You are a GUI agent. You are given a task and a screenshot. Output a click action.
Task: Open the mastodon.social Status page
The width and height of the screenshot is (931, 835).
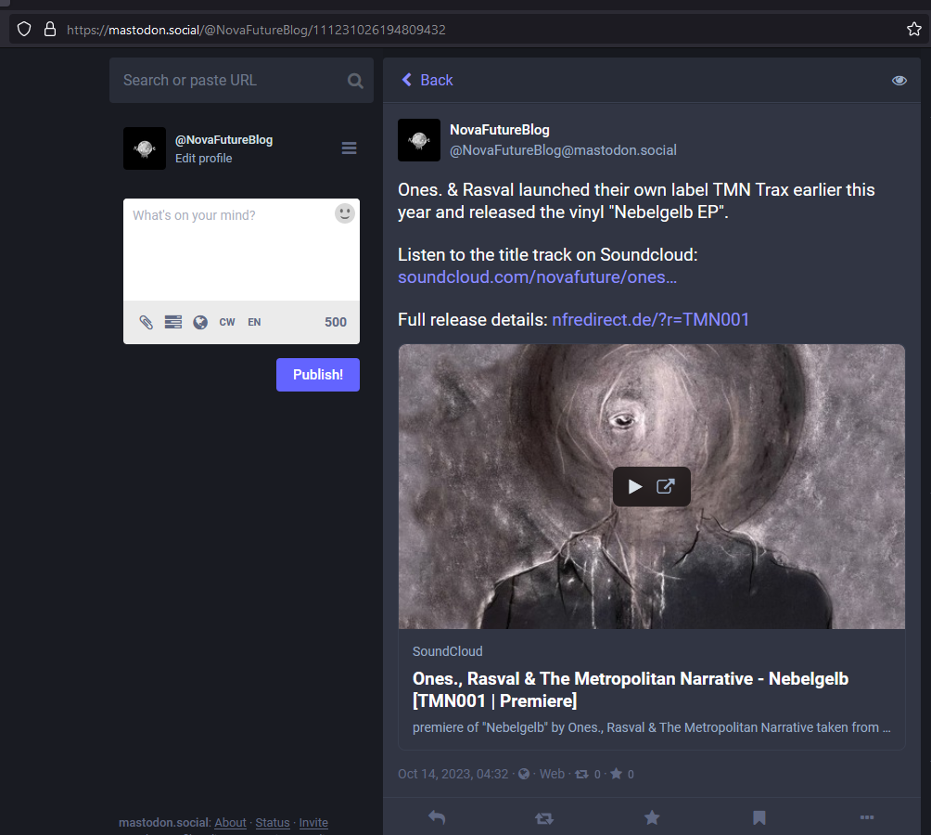[x=272, y=822]
